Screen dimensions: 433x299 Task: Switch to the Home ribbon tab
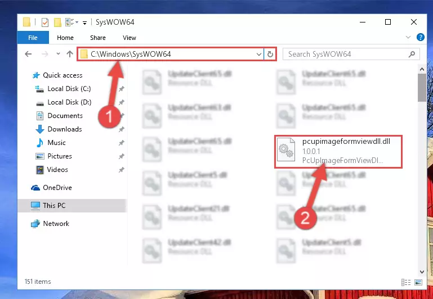pos(65,38)
